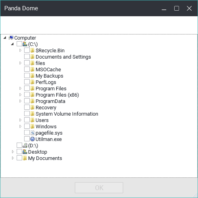The image size is (198, 198).
Task: Select the Recovery checkbox
Action: point(27,107)
